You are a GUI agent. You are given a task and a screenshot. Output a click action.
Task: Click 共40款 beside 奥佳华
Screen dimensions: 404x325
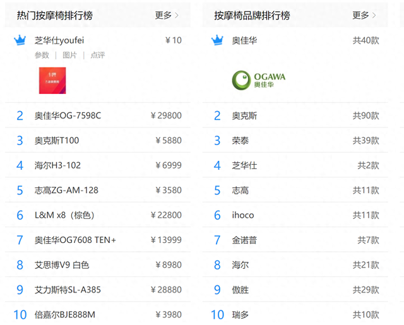[366, 40]
